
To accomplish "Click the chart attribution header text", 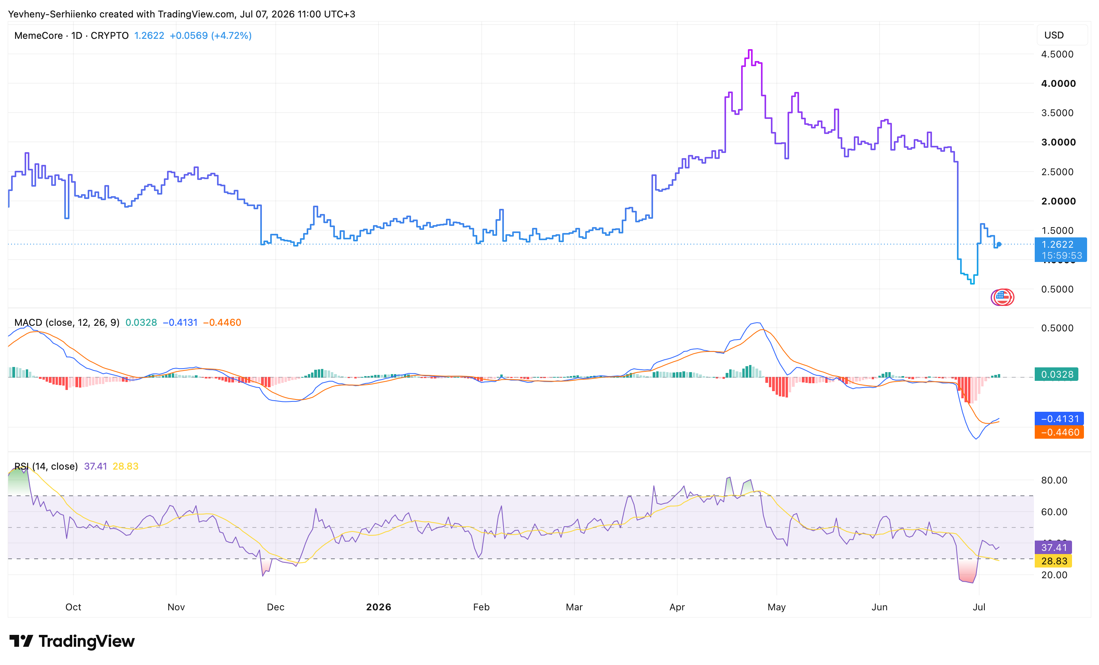I will pyautogui.click(x=182, y=14).
